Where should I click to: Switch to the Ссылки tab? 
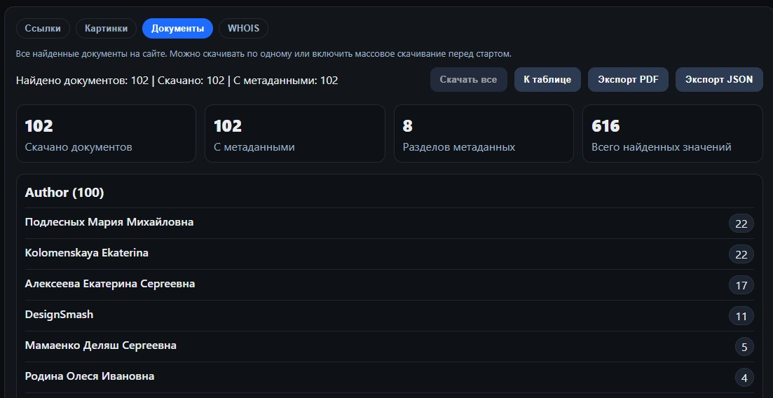pos(43,29)
